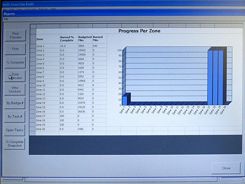The height and width of the screenshot is (184, 245).
Task: Select the By Badge # report
Action: [15, 103]
